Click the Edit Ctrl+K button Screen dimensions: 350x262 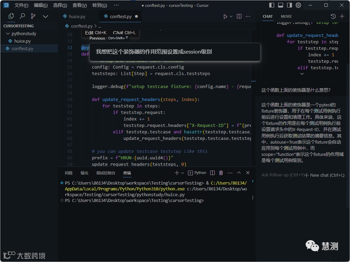(96, 33)
